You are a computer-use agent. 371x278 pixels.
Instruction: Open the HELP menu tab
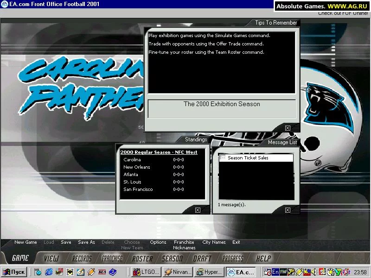pos(263,259)
